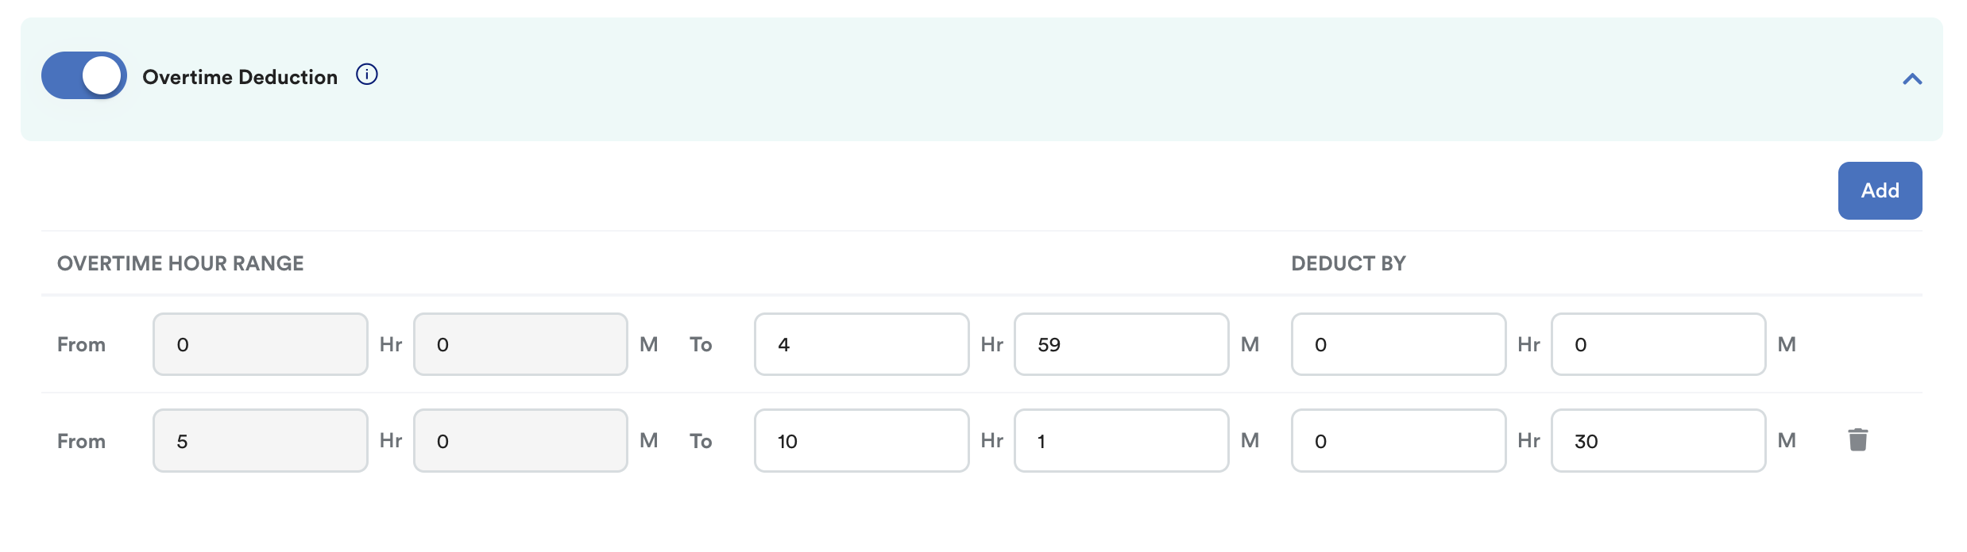Edit second row To minutes value 1

(x=1121, y=441)
